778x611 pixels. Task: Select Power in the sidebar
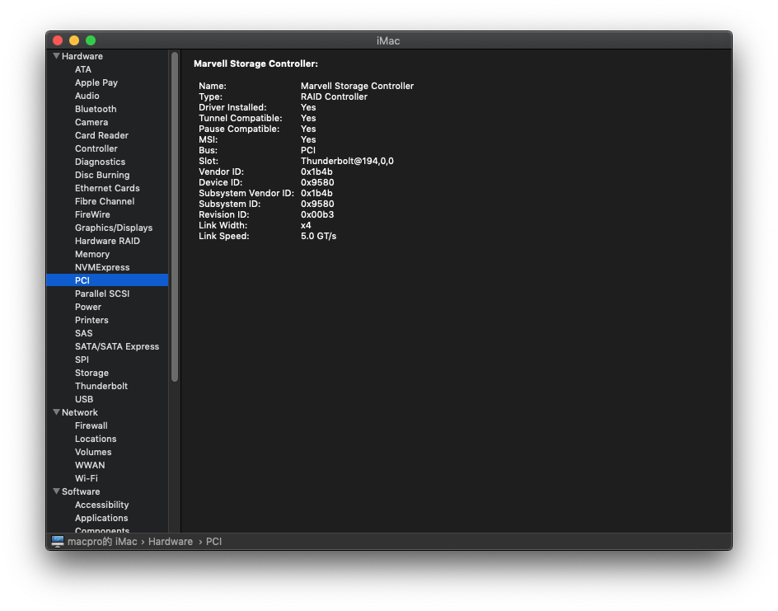point(88,307)
